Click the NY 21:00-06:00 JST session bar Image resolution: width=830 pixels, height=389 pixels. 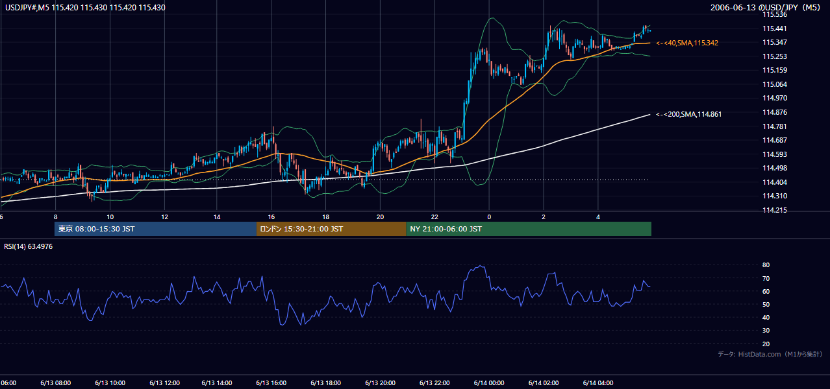529,229
